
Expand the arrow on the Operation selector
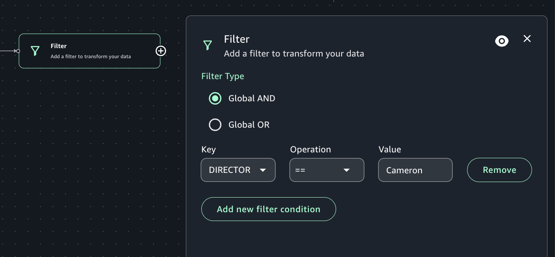[x=347, y=170]
